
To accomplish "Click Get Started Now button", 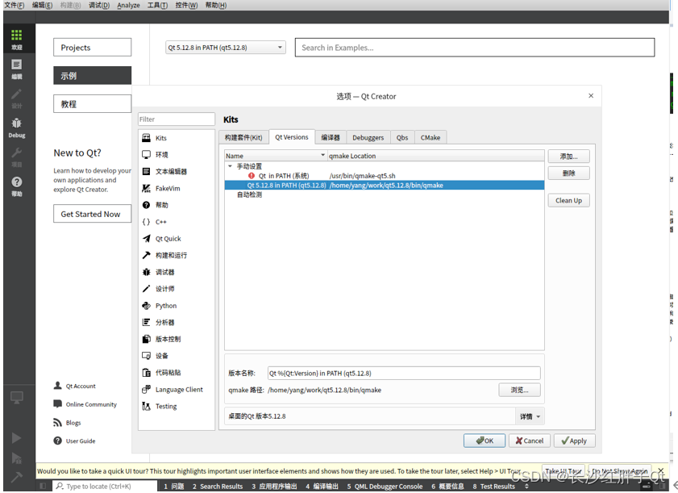I will click(92, 214).
